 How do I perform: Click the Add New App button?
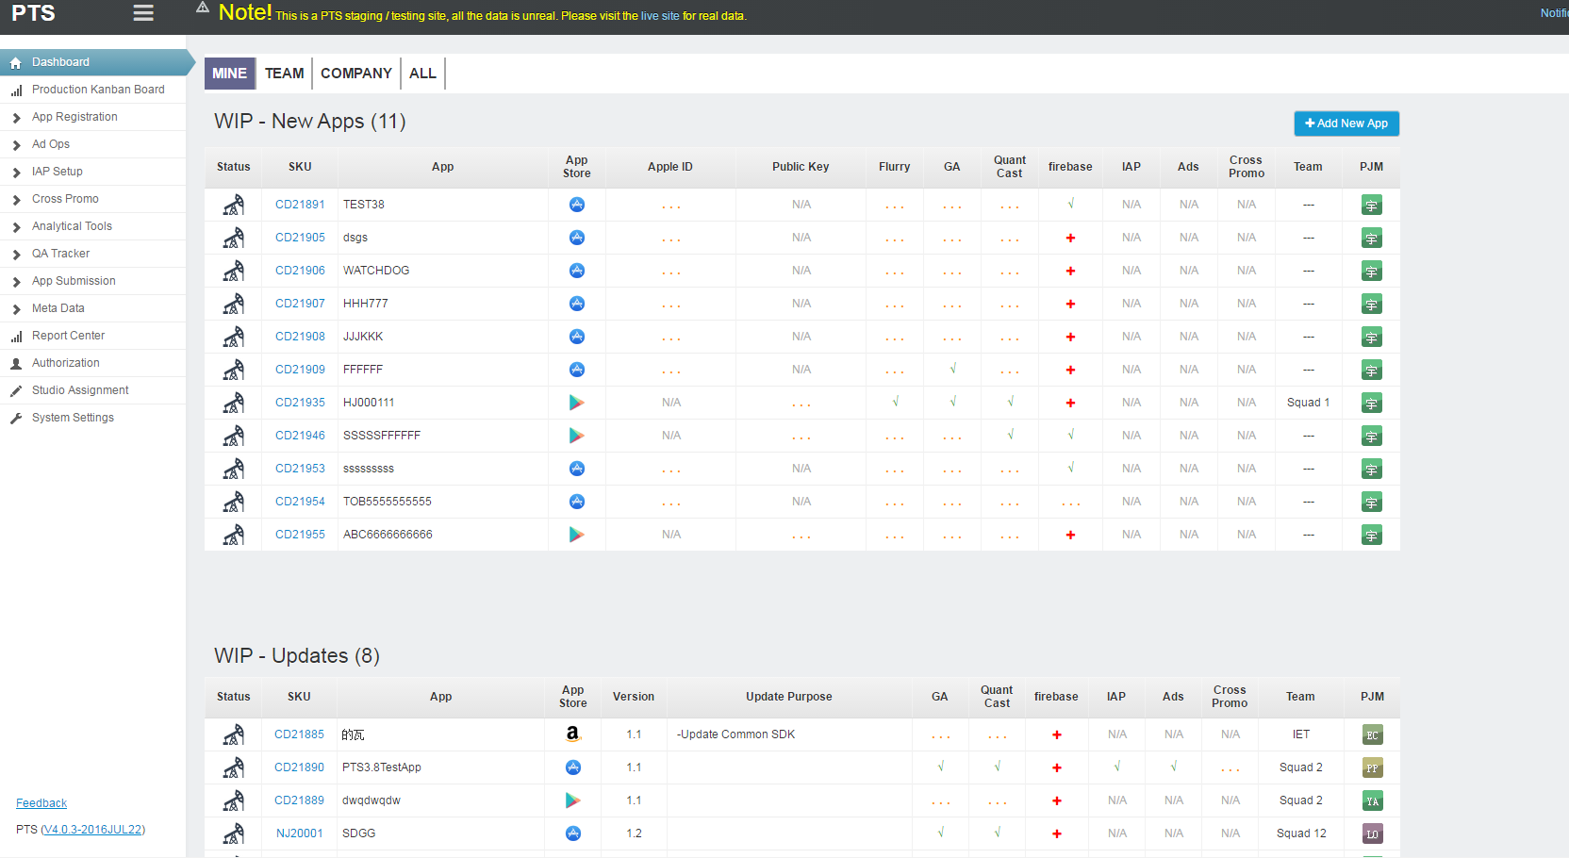pos(1346,124)
